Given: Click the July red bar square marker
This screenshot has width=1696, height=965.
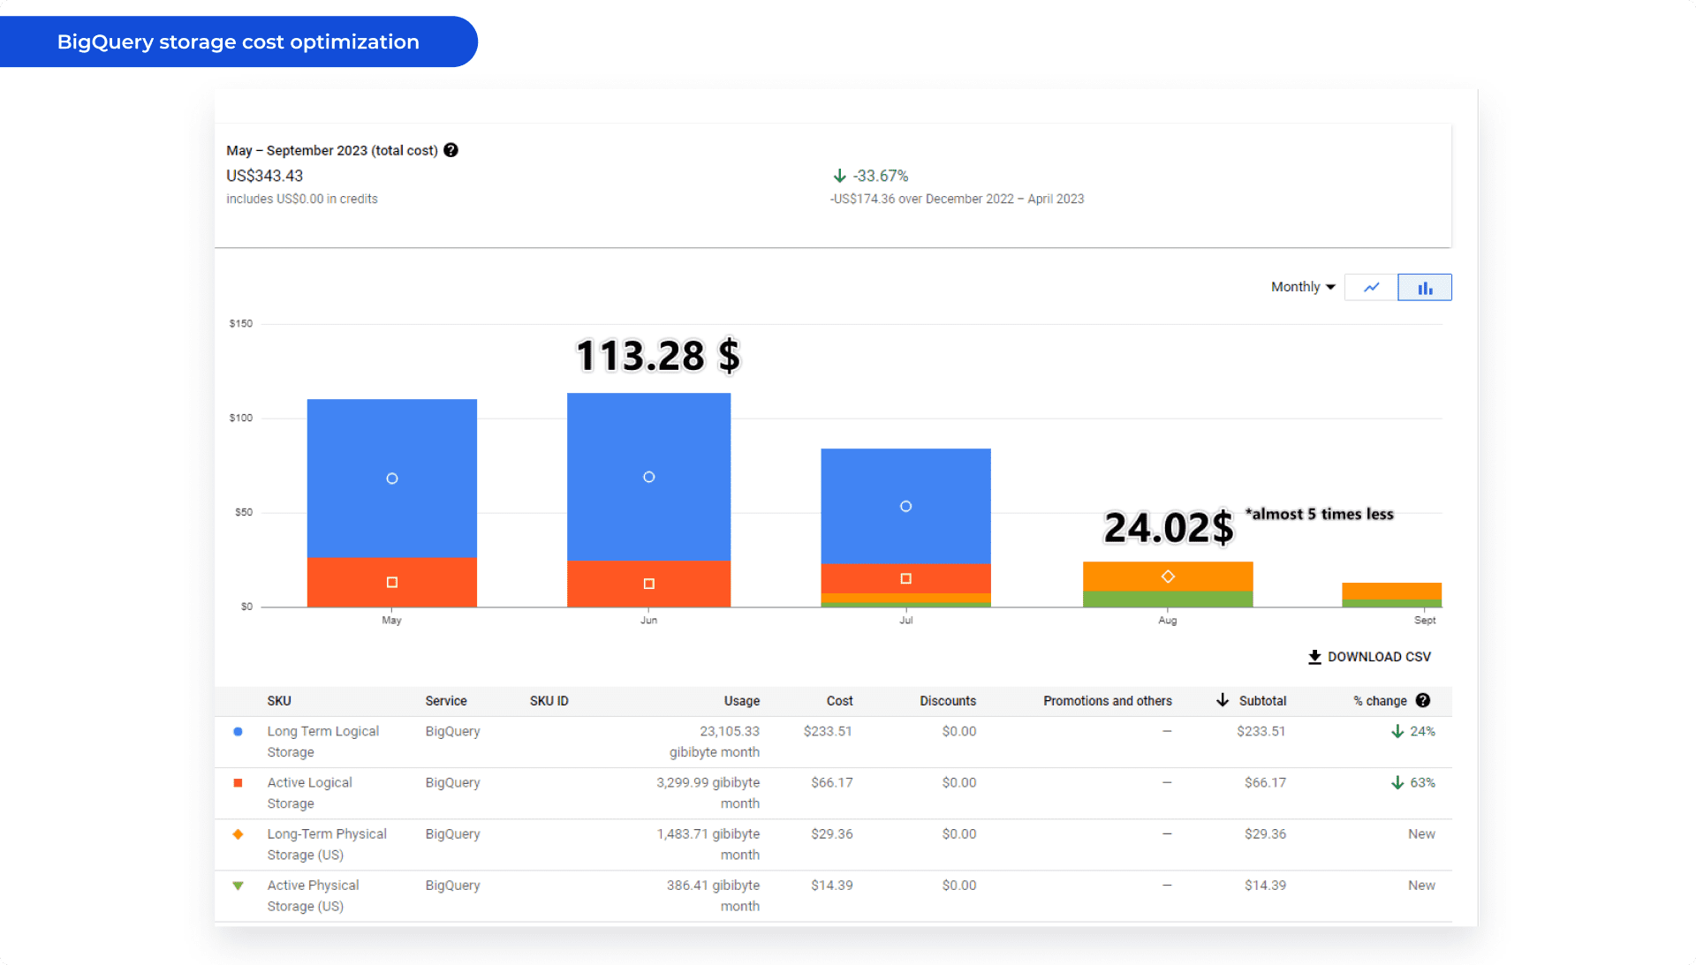Looking at the screenshot, I should pos(905,578).
